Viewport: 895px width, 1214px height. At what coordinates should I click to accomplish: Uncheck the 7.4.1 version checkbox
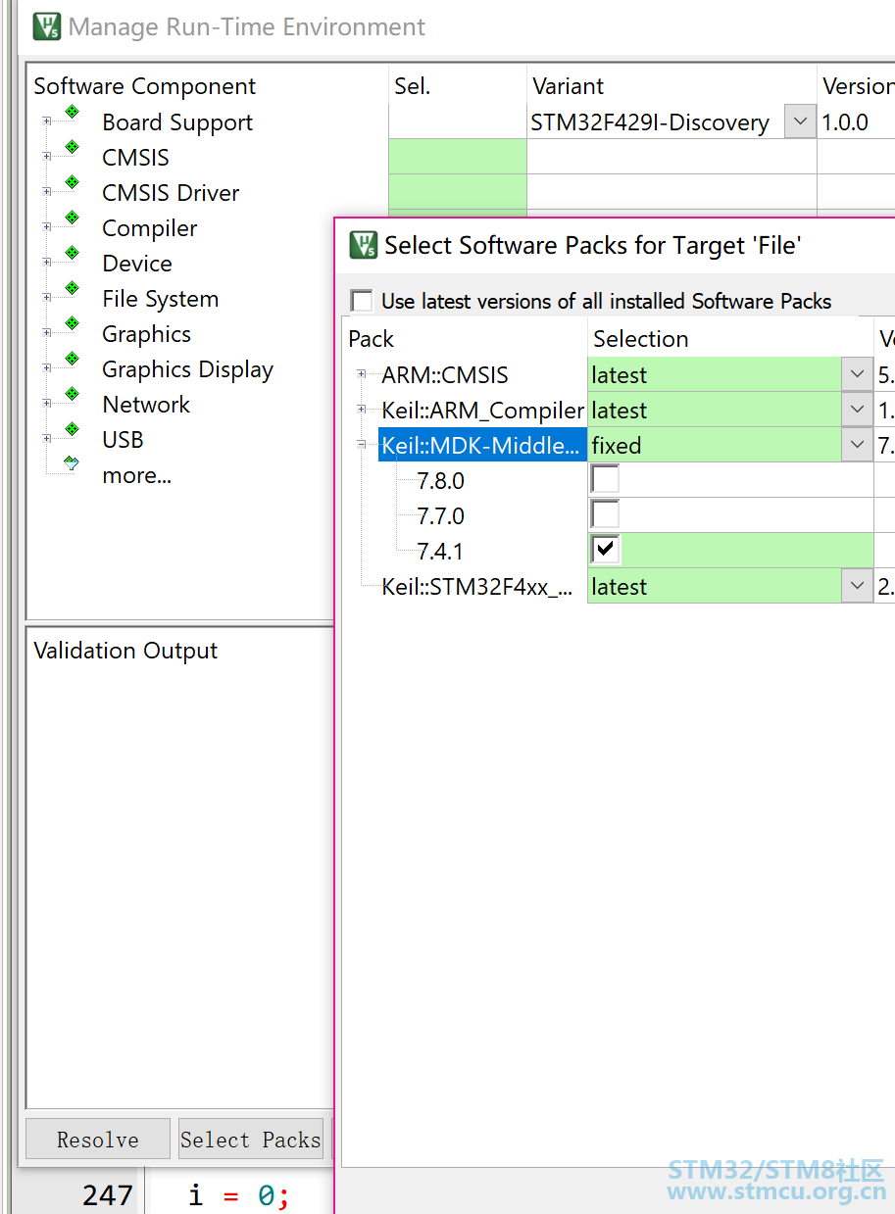pyautogui.click(x=605, y=551)
